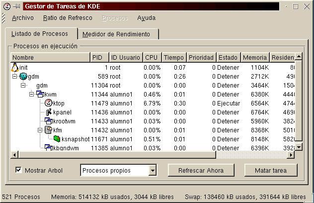Viewport: 314px width, 203px height.
Task: Click the krootwm windows icon
Action: 49,121
